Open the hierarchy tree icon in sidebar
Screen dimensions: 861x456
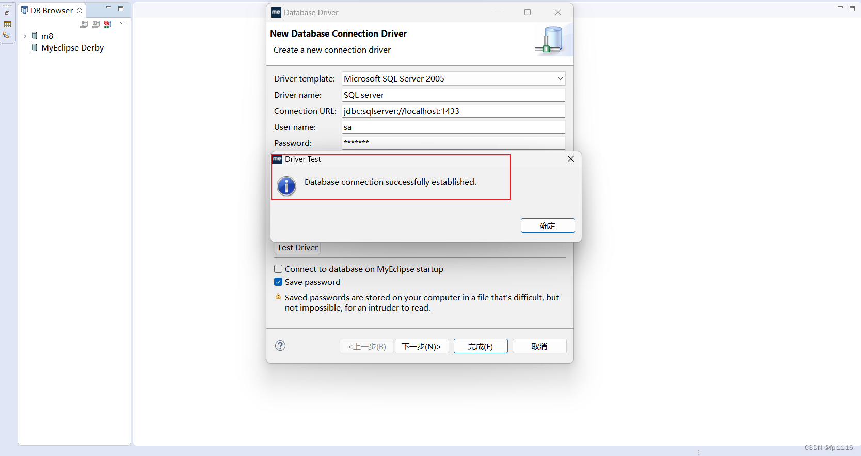click(x=7, y=35)
